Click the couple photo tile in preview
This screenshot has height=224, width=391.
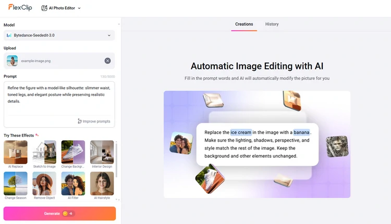click(x=181, y=143)
